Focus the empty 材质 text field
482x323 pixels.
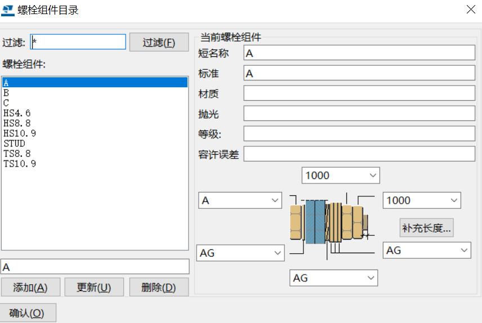click(x=359, y=93)
